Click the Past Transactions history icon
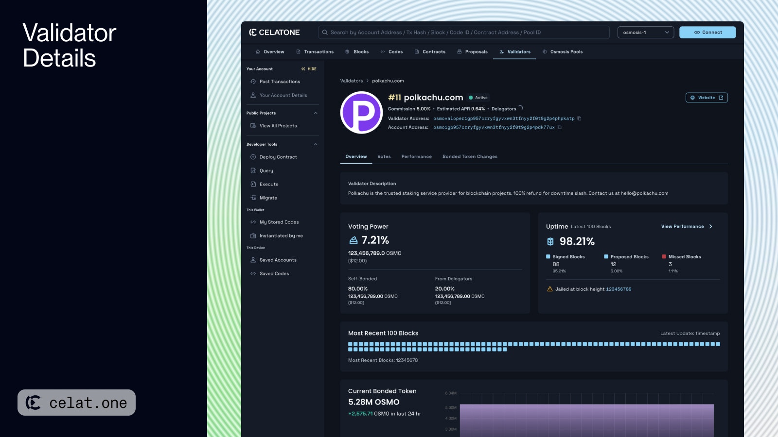 coord(253,82)
